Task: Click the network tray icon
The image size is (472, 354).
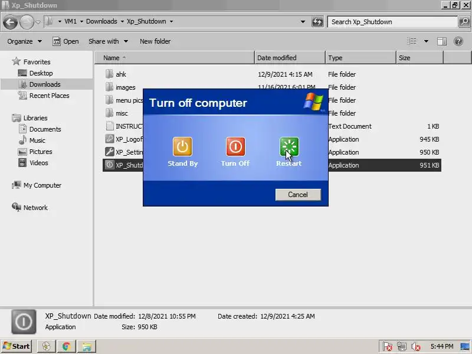Action: point(402,346)
